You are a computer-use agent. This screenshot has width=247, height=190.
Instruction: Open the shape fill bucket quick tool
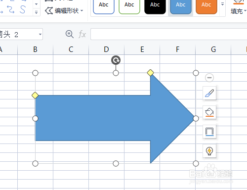(x=209, y=112)
